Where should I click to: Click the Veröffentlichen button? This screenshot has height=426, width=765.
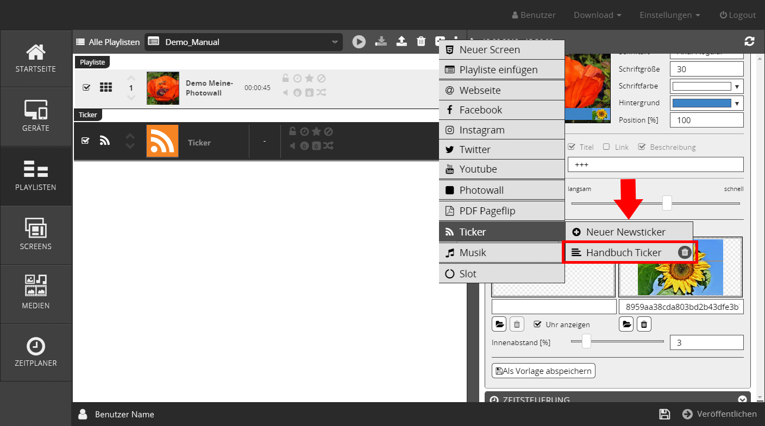pos(719,414)
